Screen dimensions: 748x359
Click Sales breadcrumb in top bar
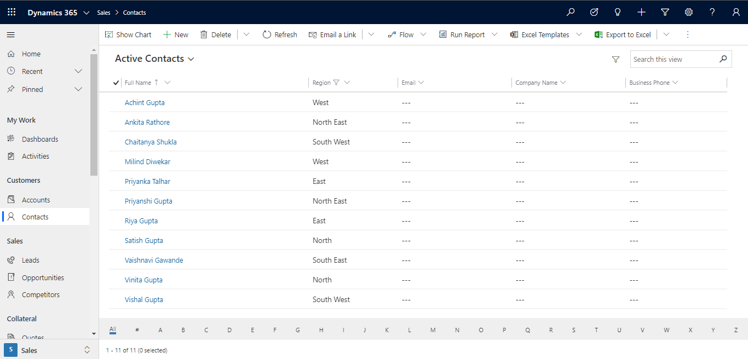pyautogui.click(x=103, y=12)
